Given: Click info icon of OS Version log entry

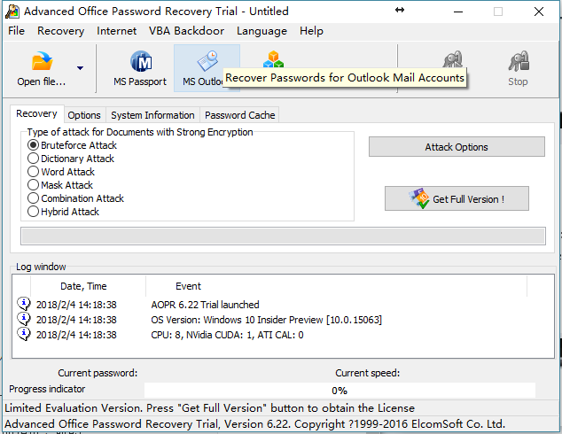Looking at the screenshot, I should pos(24,319).
